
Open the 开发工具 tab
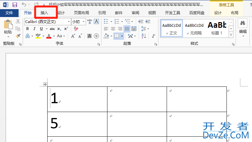[x=172, y=13]
